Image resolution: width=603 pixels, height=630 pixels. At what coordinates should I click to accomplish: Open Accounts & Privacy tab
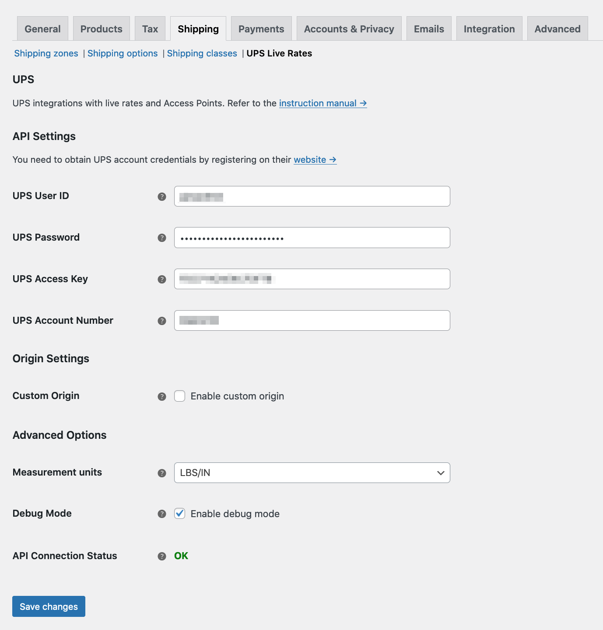349,29
